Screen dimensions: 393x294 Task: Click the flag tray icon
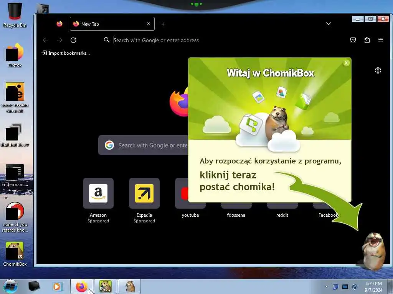[x=335, y=287]
